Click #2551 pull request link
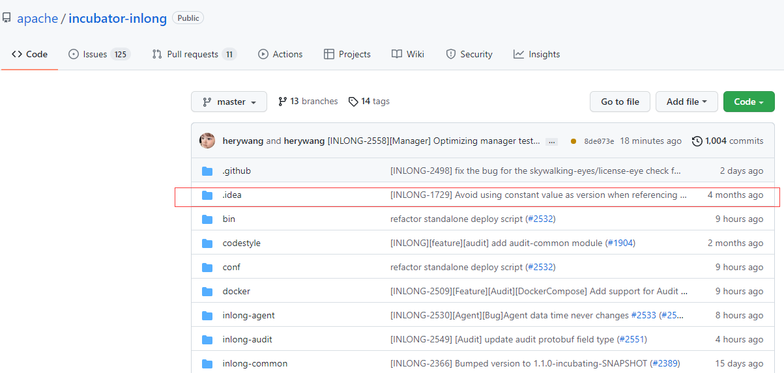The image size is (784, 373). [631, 340]
